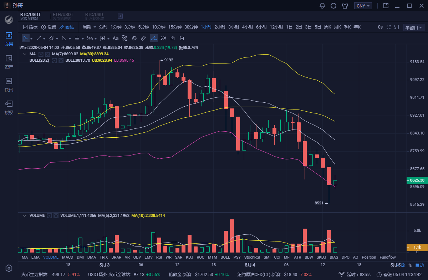
Task: Select the Aa text annotation tool
Action: coord(116,38)
